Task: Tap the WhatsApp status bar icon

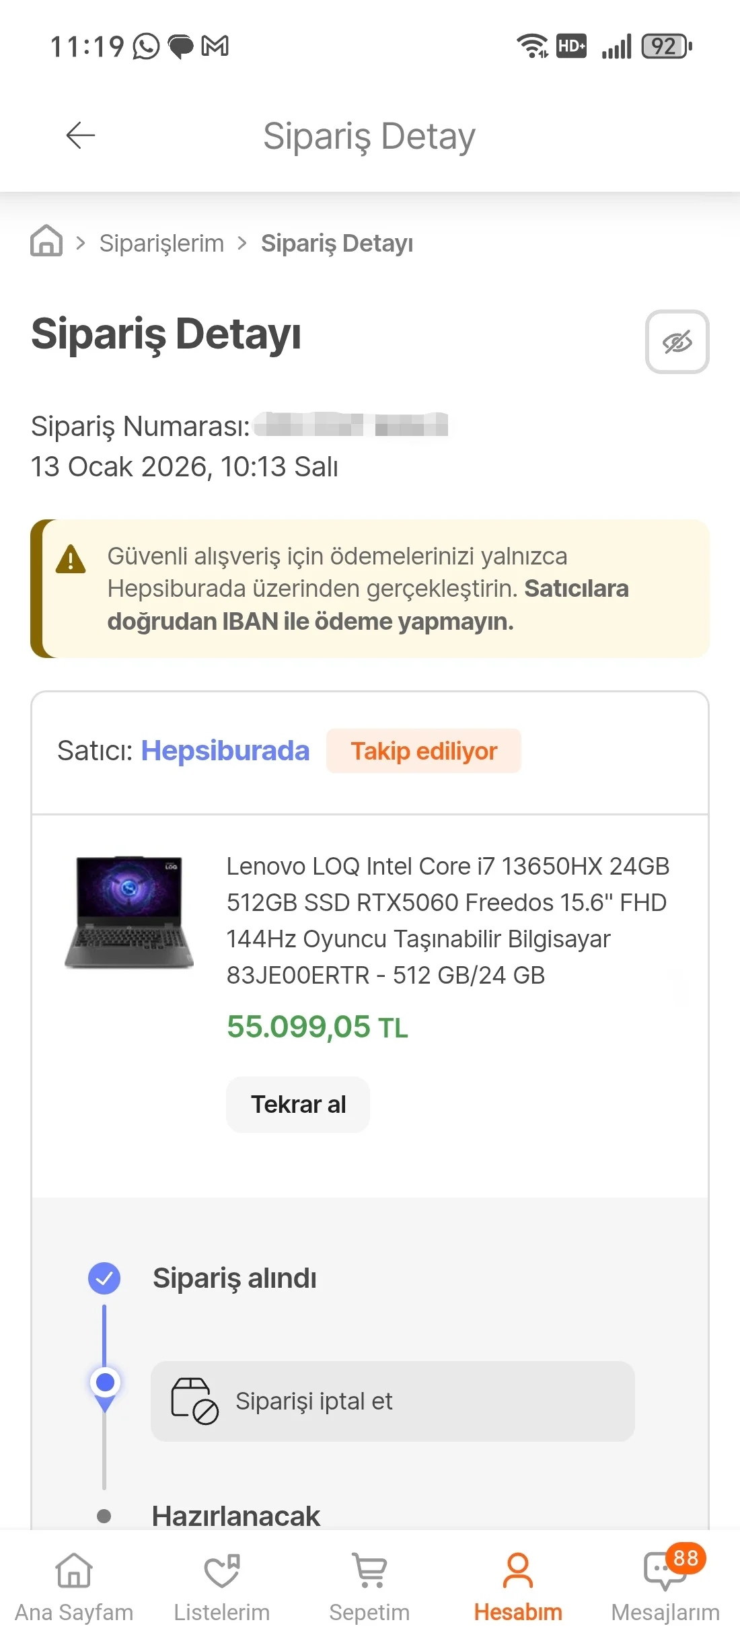Action: coord(146,46)
